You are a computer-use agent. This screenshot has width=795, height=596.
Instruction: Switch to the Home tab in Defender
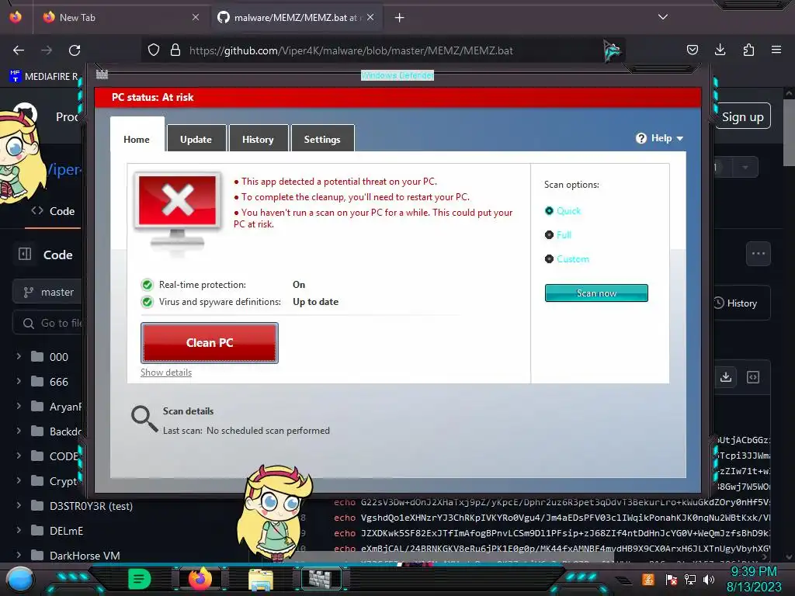[x=137, y=140]
